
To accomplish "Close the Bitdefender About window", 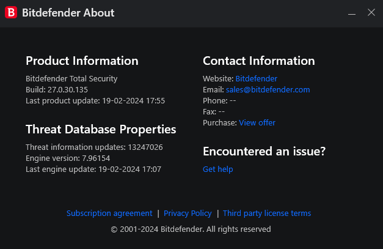I will 371,12.
